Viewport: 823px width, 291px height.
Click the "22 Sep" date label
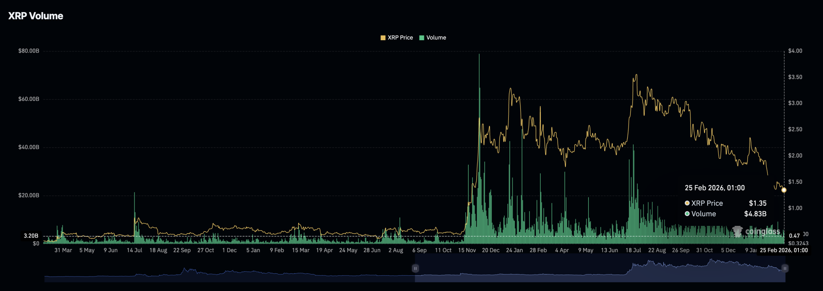182,250
